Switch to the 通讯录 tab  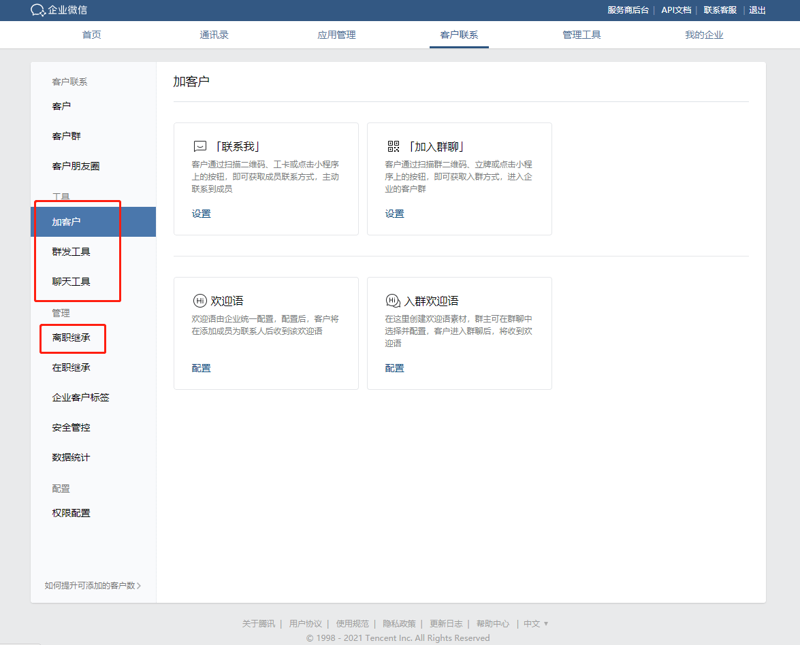click(214, 34)
